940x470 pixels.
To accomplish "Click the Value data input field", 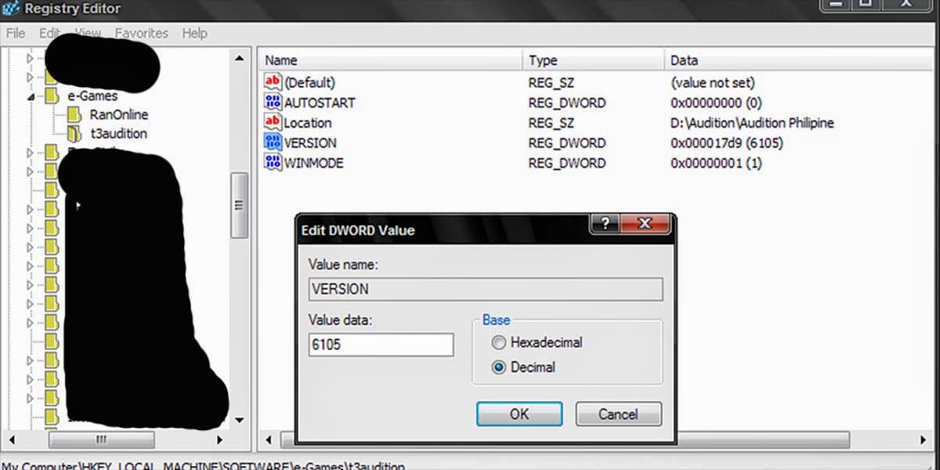I will [x=381, y=345].
